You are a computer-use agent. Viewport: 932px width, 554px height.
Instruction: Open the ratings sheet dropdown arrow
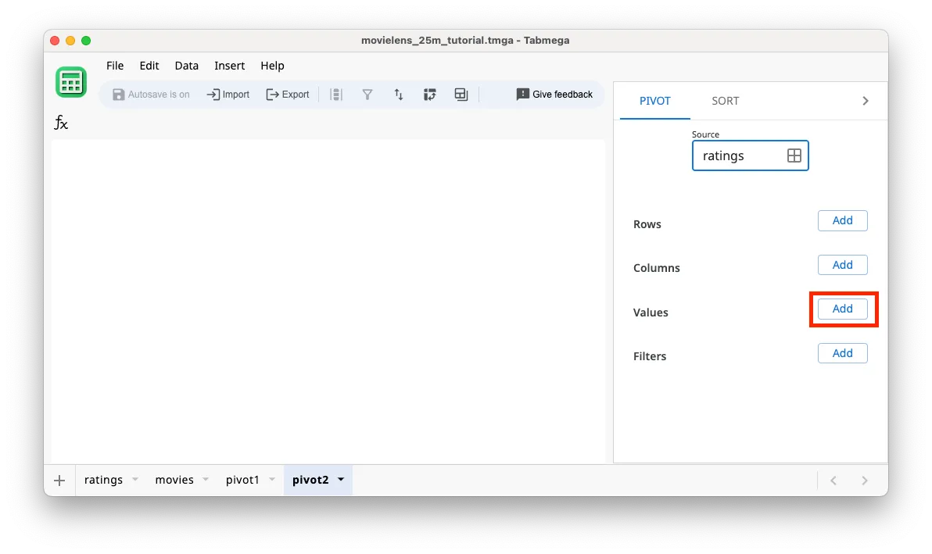pos(134,480)
